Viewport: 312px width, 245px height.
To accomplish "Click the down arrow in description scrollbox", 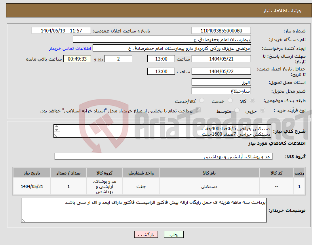I will click(x=57, y=129).
